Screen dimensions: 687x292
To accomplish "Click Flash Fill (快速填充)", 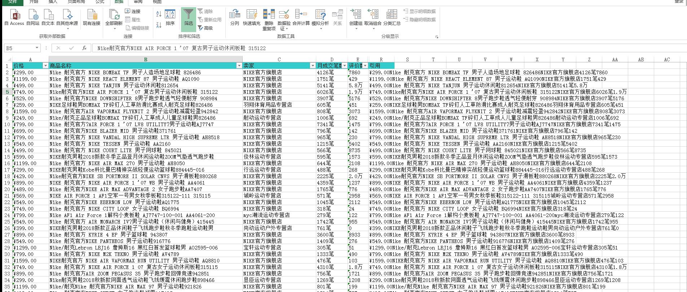I will point(251,18).
